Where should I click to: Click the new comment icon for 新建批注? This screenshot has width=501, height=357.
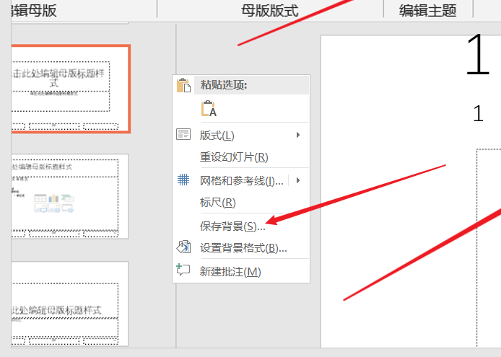pyautogui.click(x=183, y=270)
